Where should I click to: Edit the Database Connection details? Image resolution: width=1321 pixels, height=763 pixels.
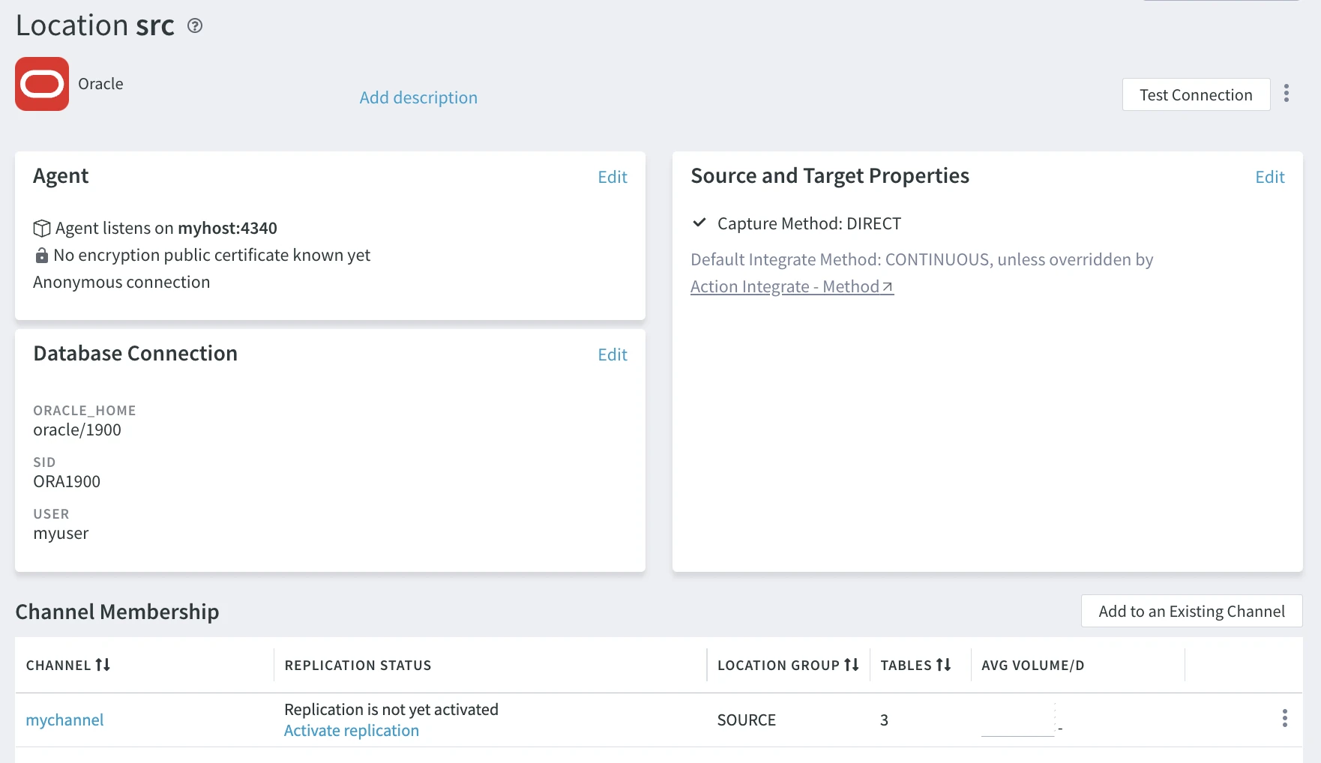tap(612, 355)
